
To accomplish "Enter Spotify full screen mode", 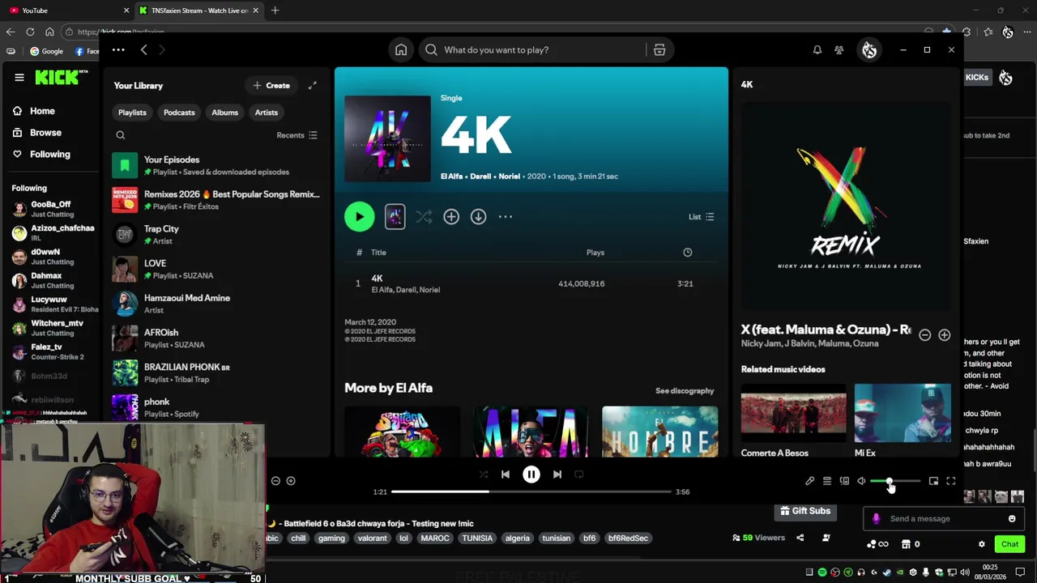I will (951, 481).
